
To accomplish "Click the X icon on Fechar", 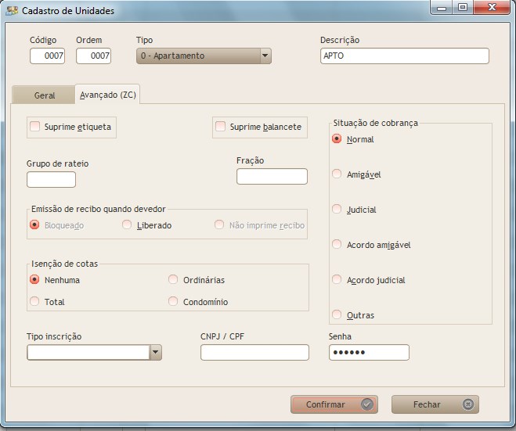I will click(467, 404).
